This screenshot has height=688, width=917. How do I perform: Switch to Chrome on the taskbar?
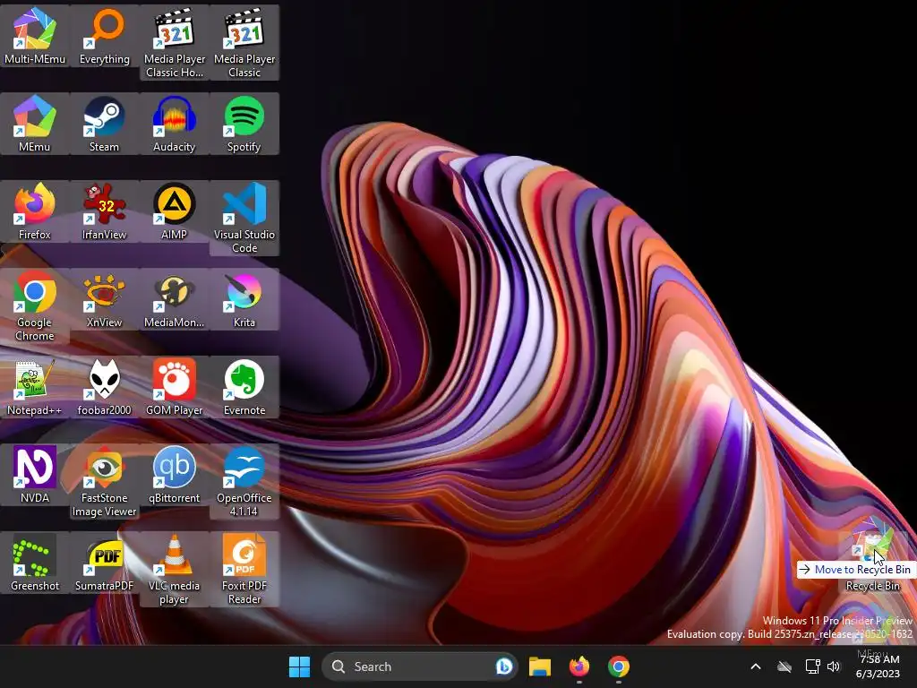pos(618,666)
